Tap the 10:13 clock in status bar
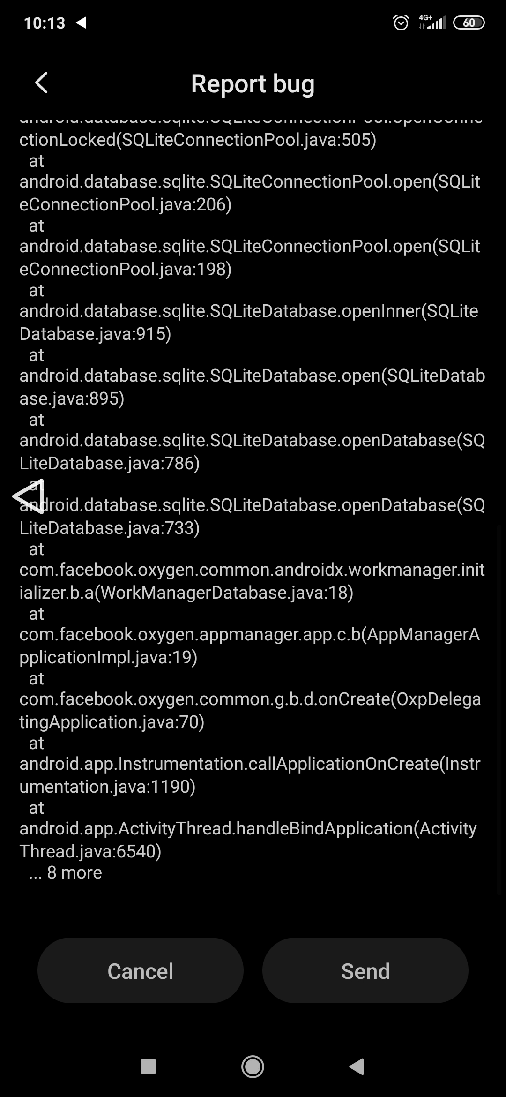Screen dimensions: 506x1097 tap(45, 23)
